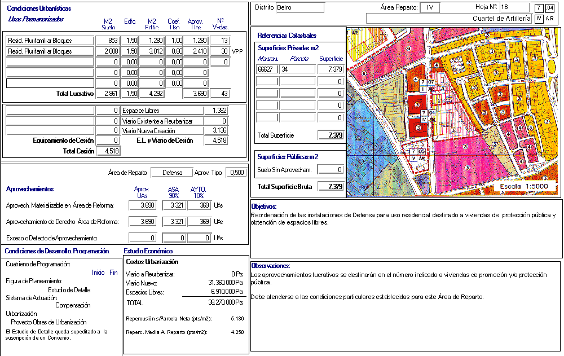
Task: Click the Total Cesión value field
Action: 108,151
